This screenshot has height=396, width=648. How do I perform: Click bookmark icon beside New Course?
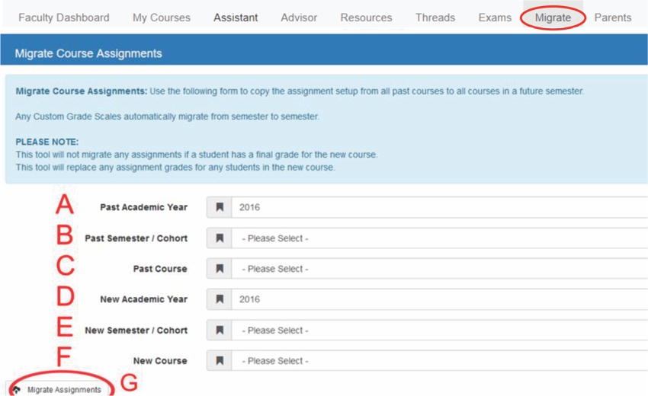[x=220, y=361]
